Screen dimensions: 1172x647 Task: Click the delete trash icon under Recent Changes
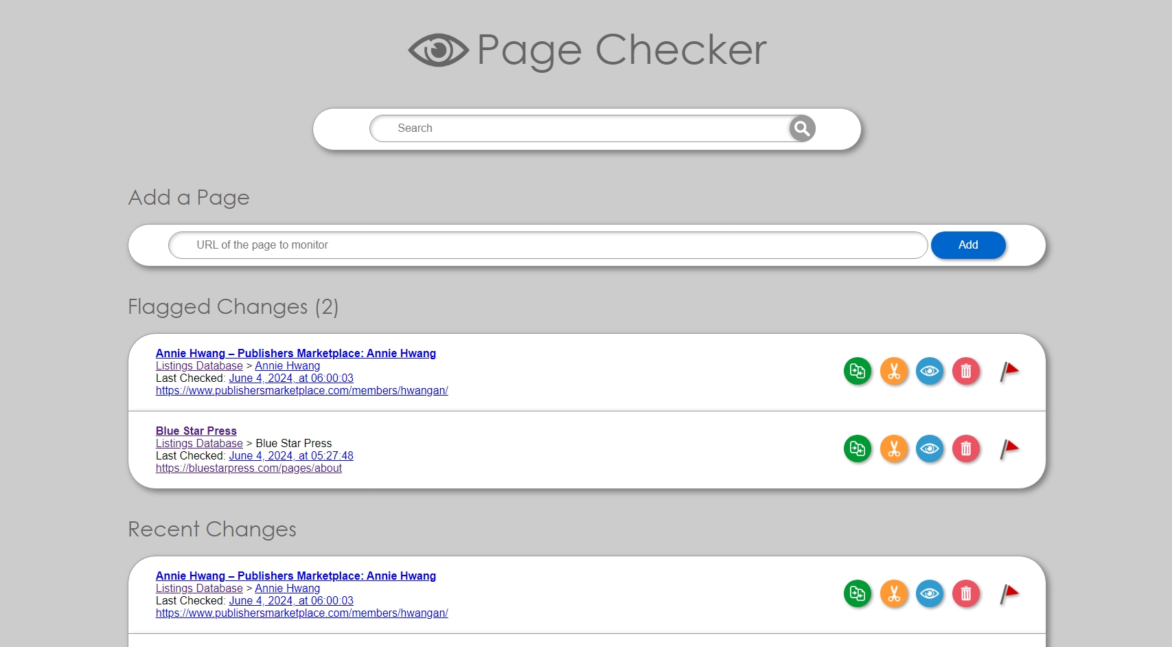(966, 593)
